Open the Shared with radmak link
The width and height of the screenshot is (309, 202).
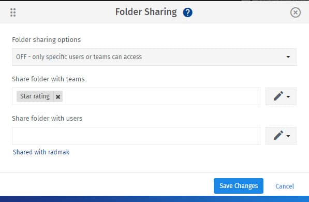pos(41,152)
